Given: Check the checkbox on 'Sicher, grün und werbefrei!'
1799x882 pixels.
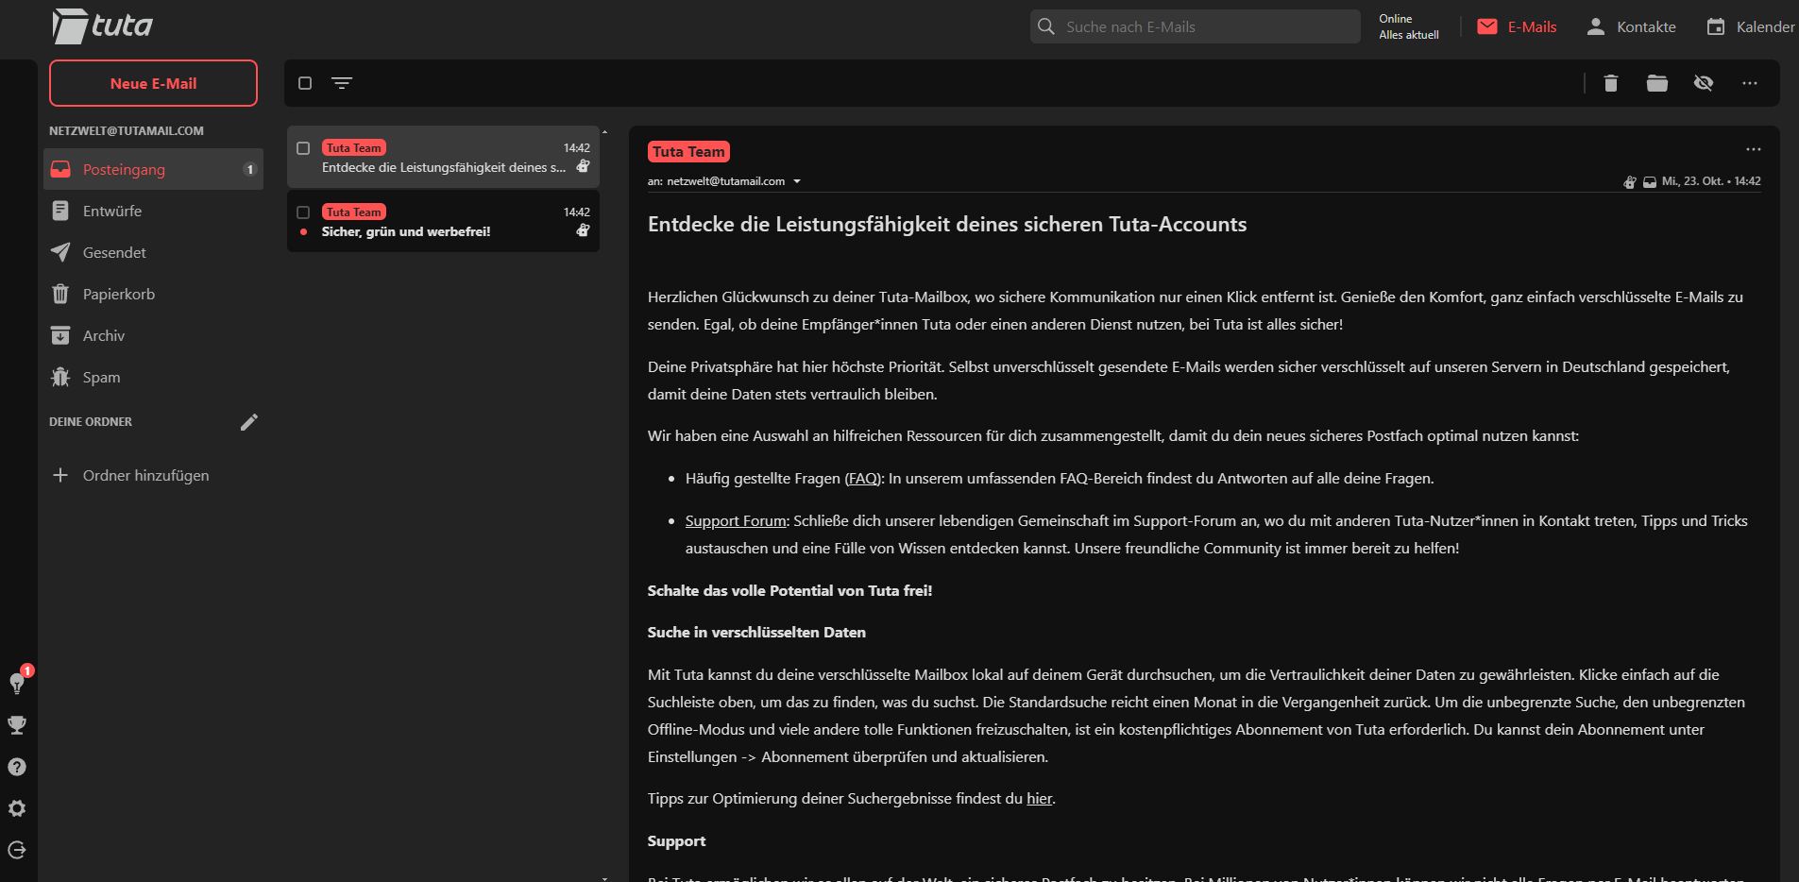Looking at the screenshot, I should tap(303, 212).
